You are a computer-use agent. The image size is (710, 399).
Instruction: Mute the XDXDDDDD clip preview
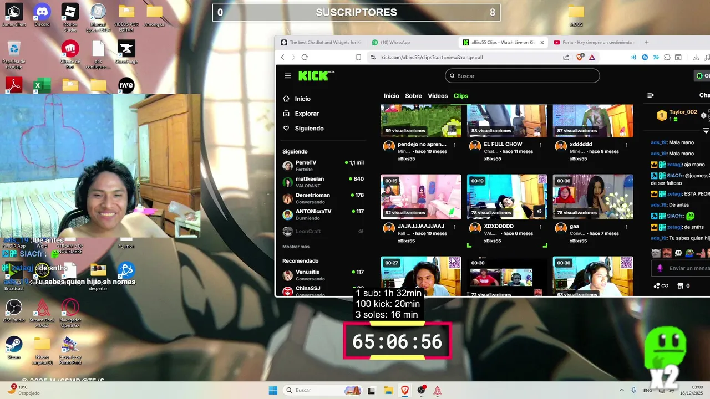(539, 211)
